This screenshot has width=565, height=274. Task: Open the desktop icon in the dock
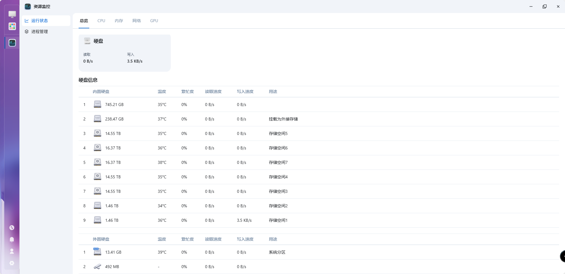[12, 14]
